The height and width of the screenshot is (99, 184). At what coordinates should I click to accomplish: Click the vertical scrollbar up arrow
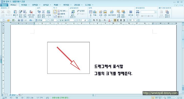183,24
